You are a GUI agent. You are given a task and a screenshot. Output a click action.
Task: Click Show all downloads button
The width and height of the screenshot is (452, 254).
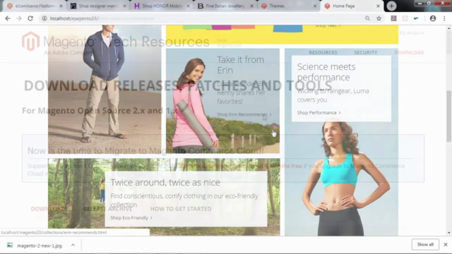[x=425, y=245]
